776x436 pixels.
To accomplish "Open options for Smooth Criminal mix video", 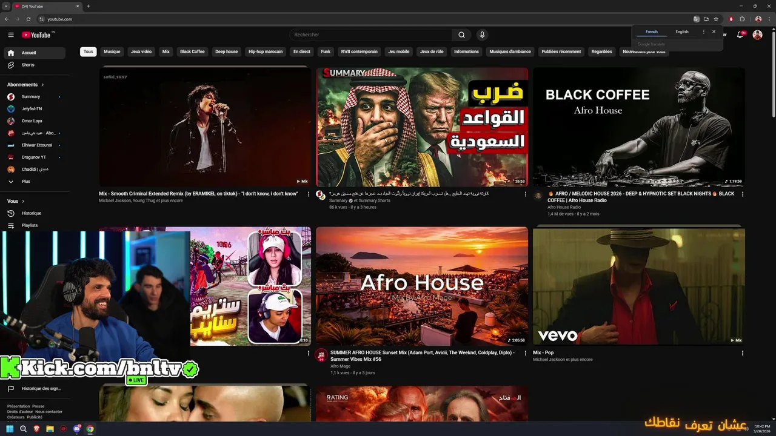I will [x=309, y=194].
